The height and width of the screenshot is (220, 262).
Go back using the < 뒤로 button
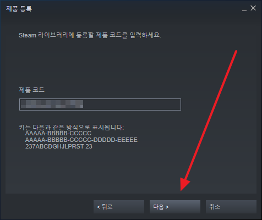point(119,207)
